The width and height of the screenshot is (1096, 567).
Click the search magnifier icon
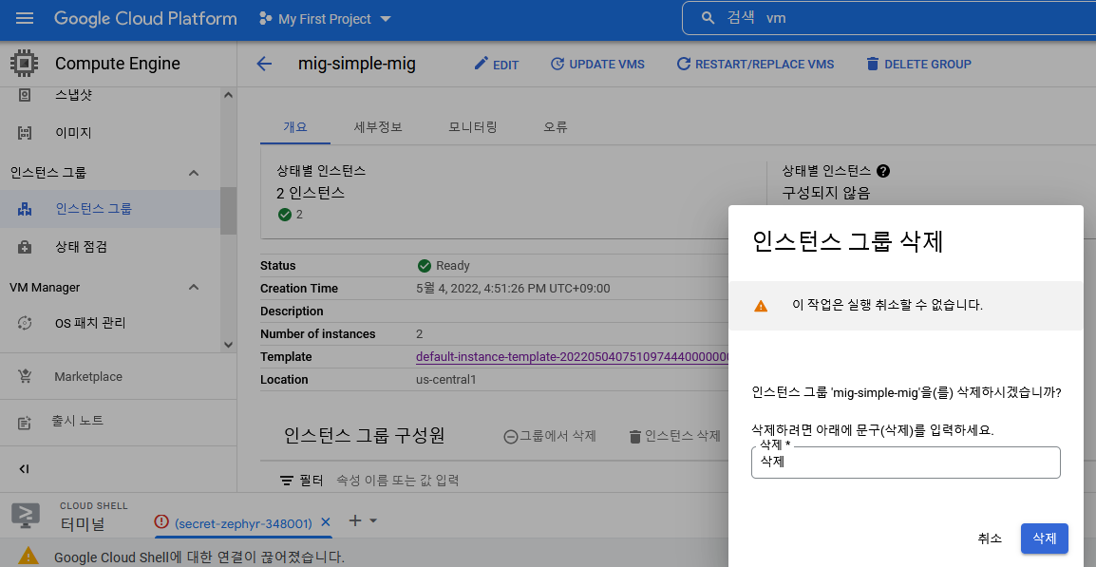(707, 18)
